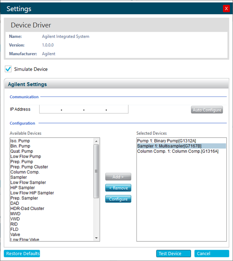
Task: Click the Auto Configure button
Action: 207,110
